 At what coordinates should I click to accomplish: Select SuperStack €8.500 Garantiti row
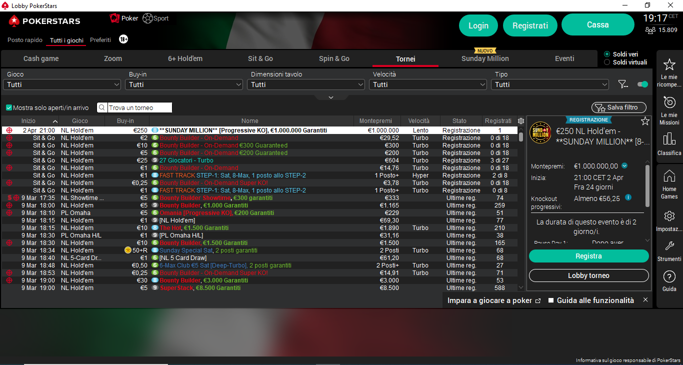pyautogui.click(x=259, y=288)
